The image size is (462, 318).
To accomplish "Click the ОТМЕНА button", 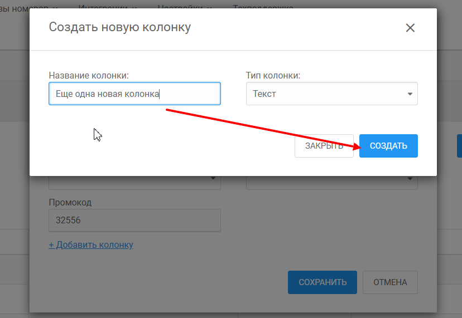I will (390, 282).
